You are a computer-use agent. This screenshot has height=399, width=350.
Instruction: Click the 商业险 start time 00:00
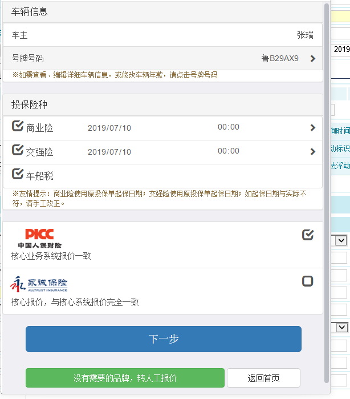pyautogui.click(x=229, y=127)
